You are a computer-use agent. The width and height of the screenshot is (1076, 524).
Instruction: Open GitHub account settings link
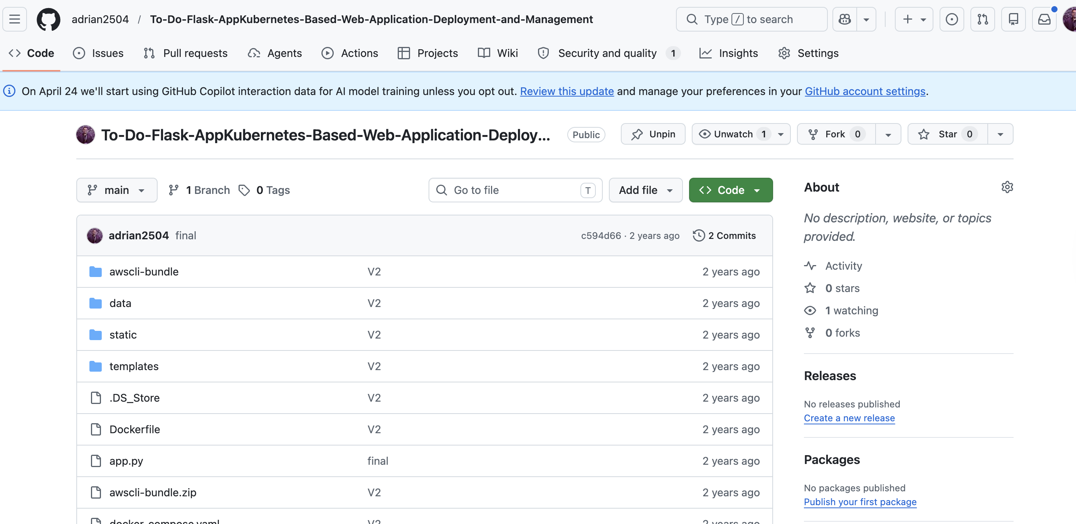(865, 91)
